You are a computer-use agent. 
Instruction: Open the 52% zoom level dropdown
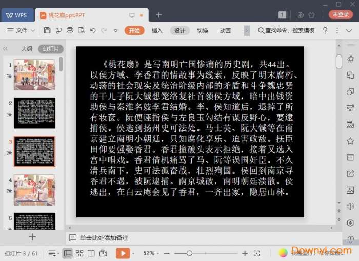[x=151, y=253]
